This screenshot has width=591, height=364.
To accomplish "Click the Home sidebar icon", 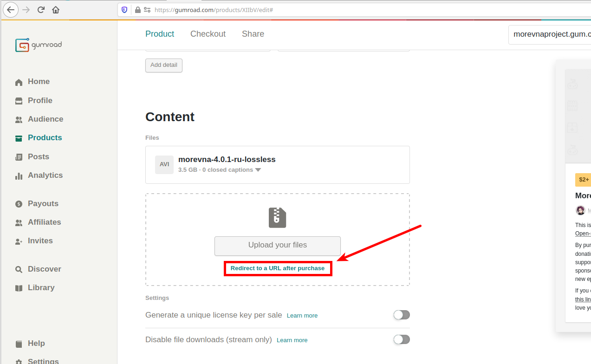I will click(x=19, y=82).
